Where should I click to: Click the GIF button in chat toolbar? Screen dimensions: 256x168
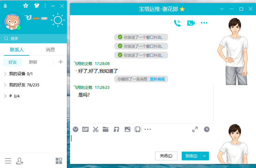click(x=85, y=129)
